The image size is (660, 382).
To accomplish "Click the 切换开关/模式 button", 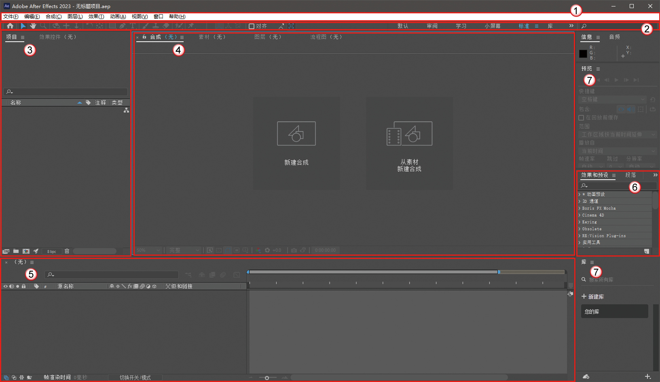I will pyautogui.click(x=135, y=378).
